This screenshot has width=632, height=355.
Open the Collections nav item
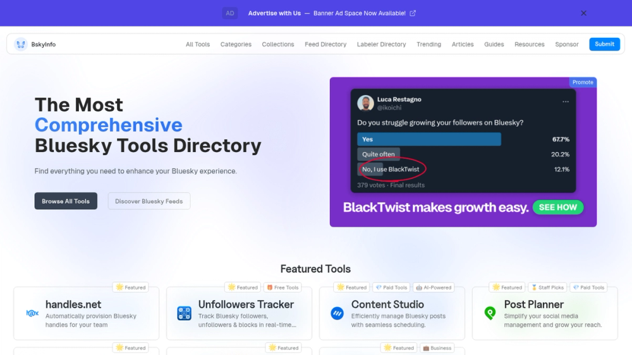click(277, 44)
